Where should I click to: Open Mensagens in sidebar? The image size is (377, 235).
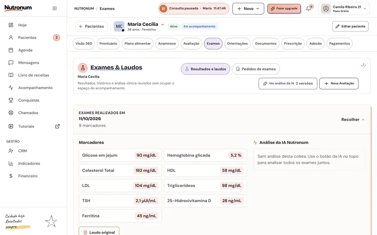(33, 63)
